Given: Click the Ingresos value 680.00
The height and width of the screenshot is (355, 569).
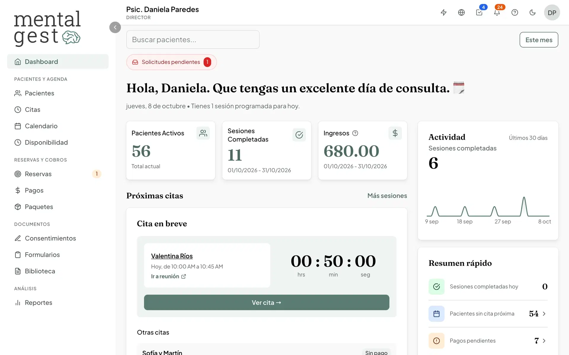Looking at the screenshot, I should click(351, 151).
